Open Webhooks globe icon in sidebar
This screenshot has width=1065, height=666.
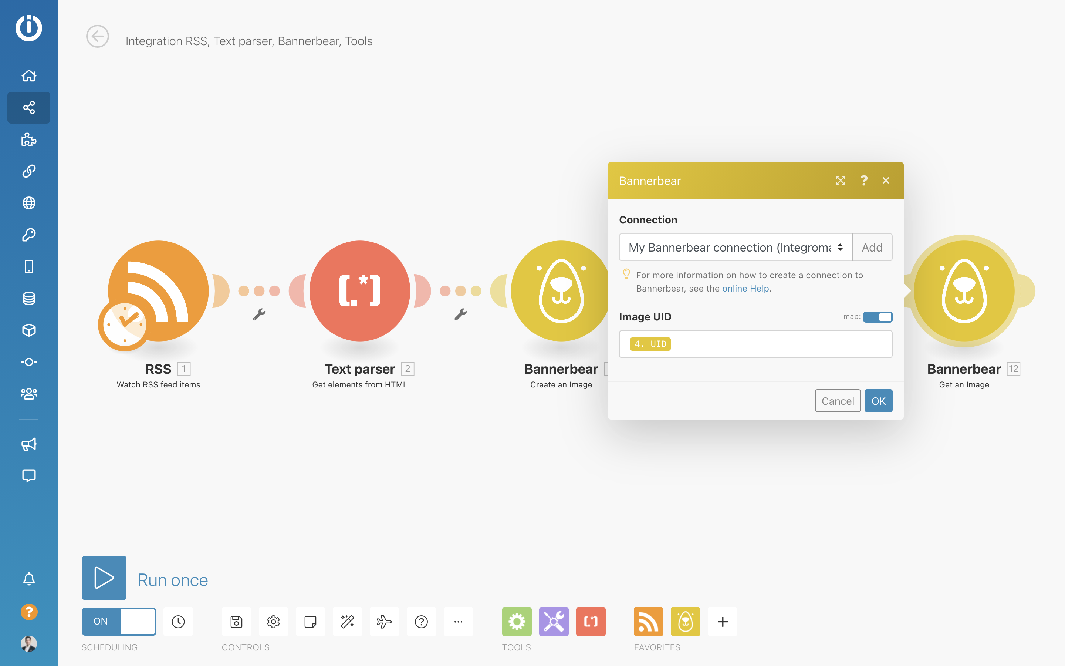28,203
